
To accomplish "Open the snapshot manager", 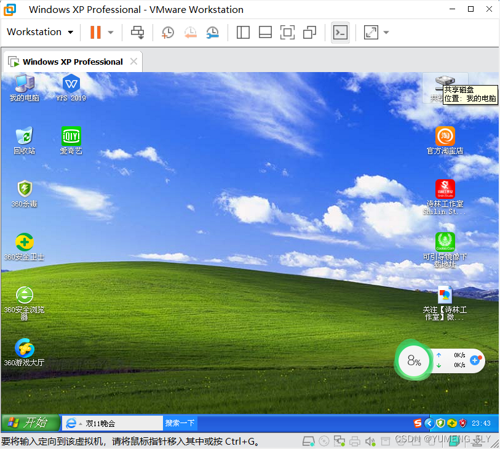I will click(212, 32).
